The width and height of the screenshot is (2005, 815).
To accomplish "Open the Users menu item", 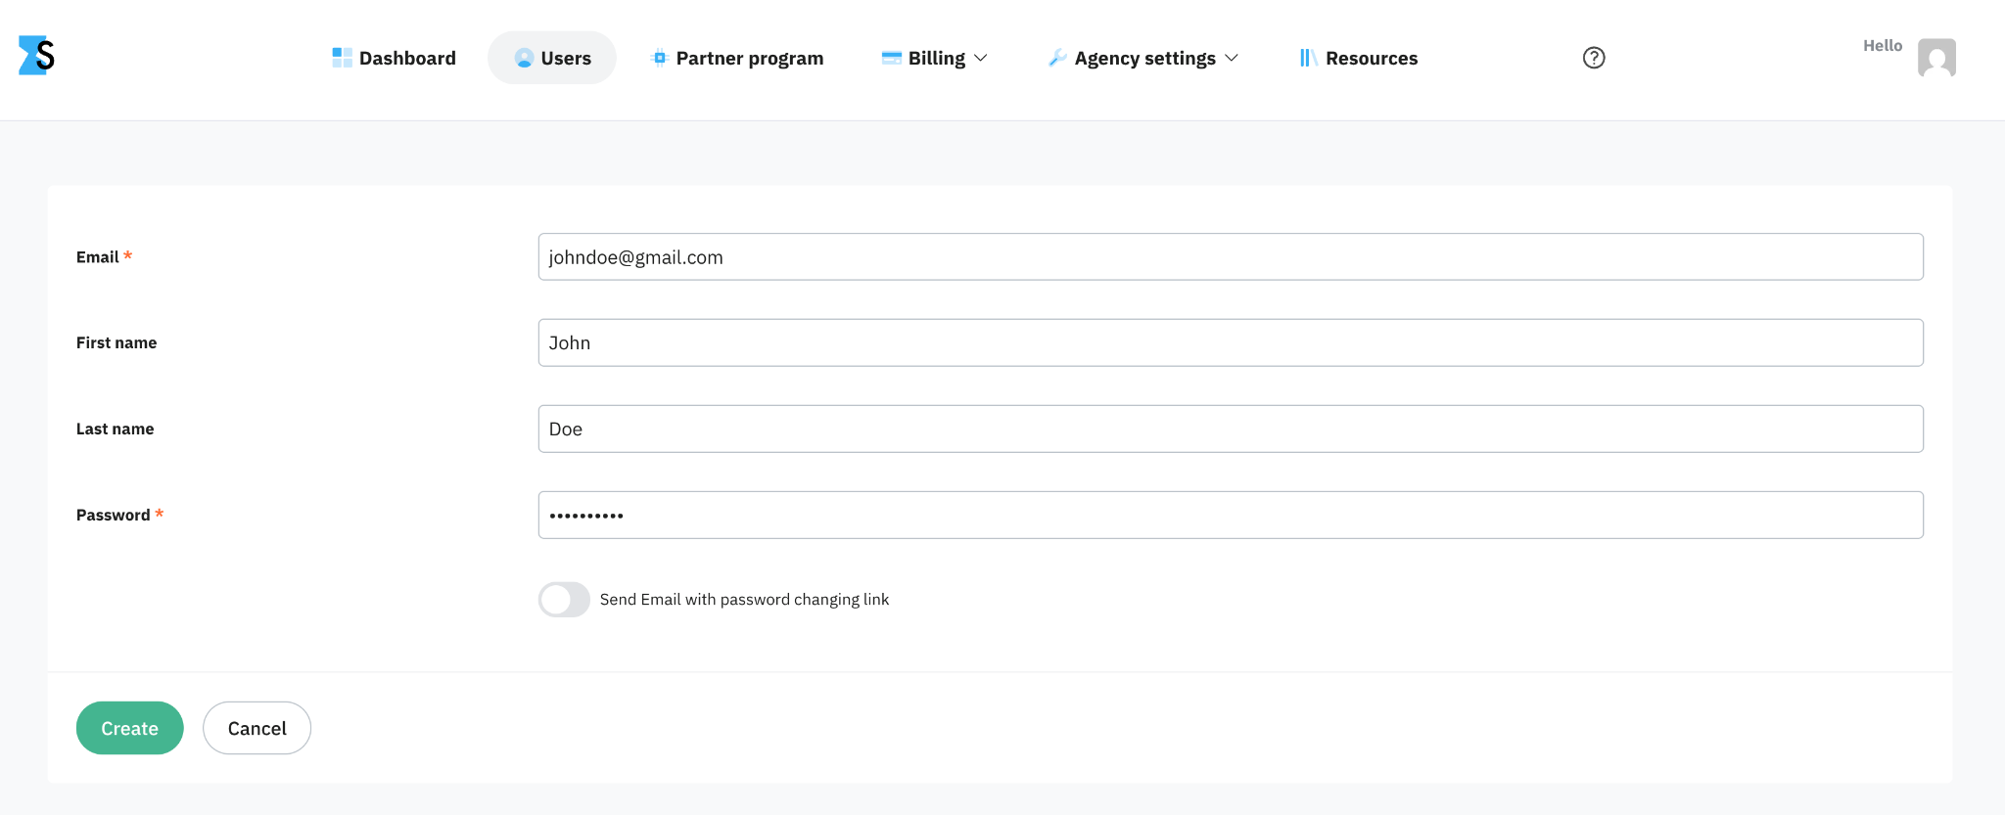I will tap(552, 58).
